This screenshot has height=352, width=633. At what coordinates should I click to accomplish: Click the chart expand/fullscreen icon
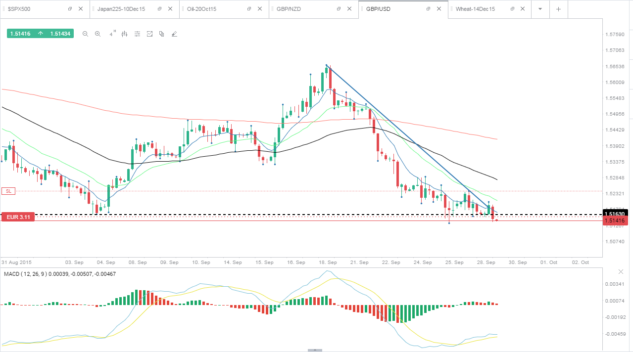coord(149,34)
